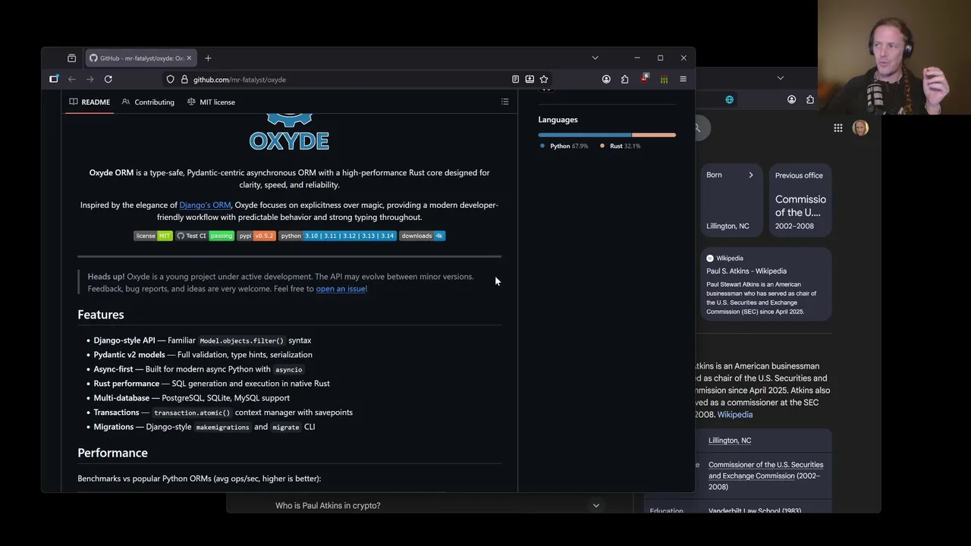
Task: Click the Test CI passing badge
Action: tap(205, 236)
